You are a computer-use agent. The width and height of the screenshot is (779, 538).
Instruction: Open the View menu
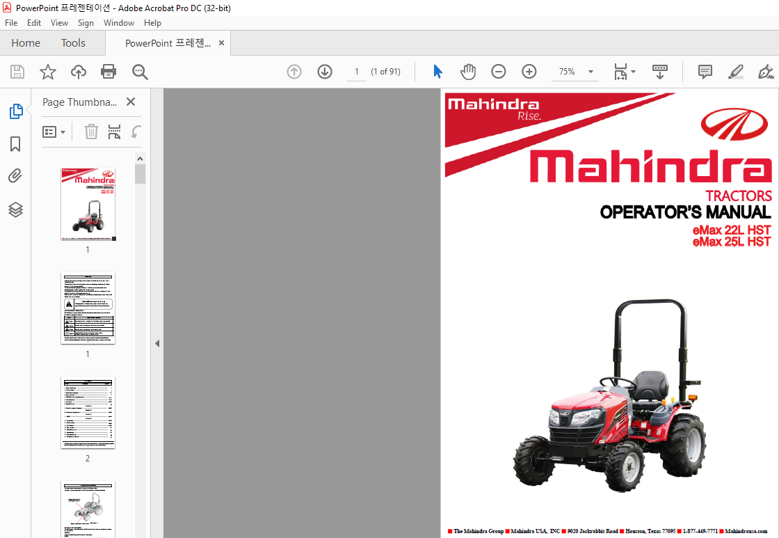pyautogui.click(x=59, y=23)
